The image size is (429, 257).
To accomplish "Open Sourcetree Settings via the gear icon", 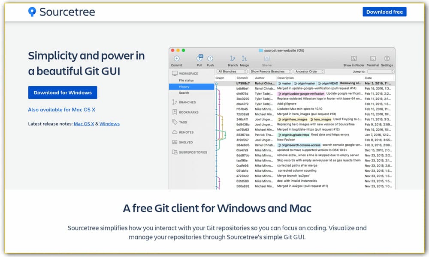I will pyautogui.click(x=387, y=58).
